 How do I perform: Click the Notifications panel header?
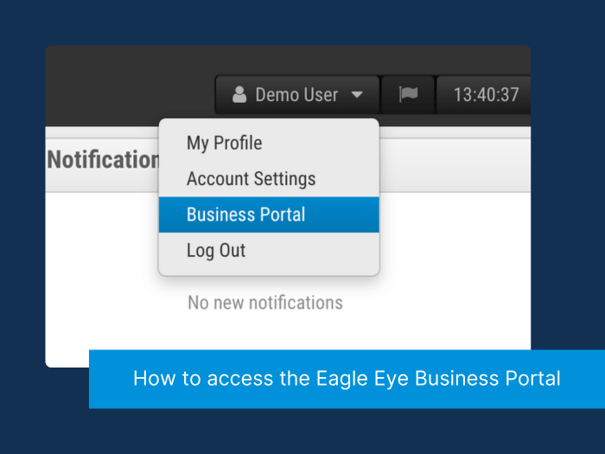(x=103, y=159)
